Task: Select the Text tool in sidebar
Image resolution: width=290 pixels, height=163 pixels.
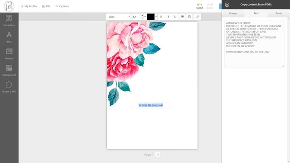Action: tap(9, 38)
